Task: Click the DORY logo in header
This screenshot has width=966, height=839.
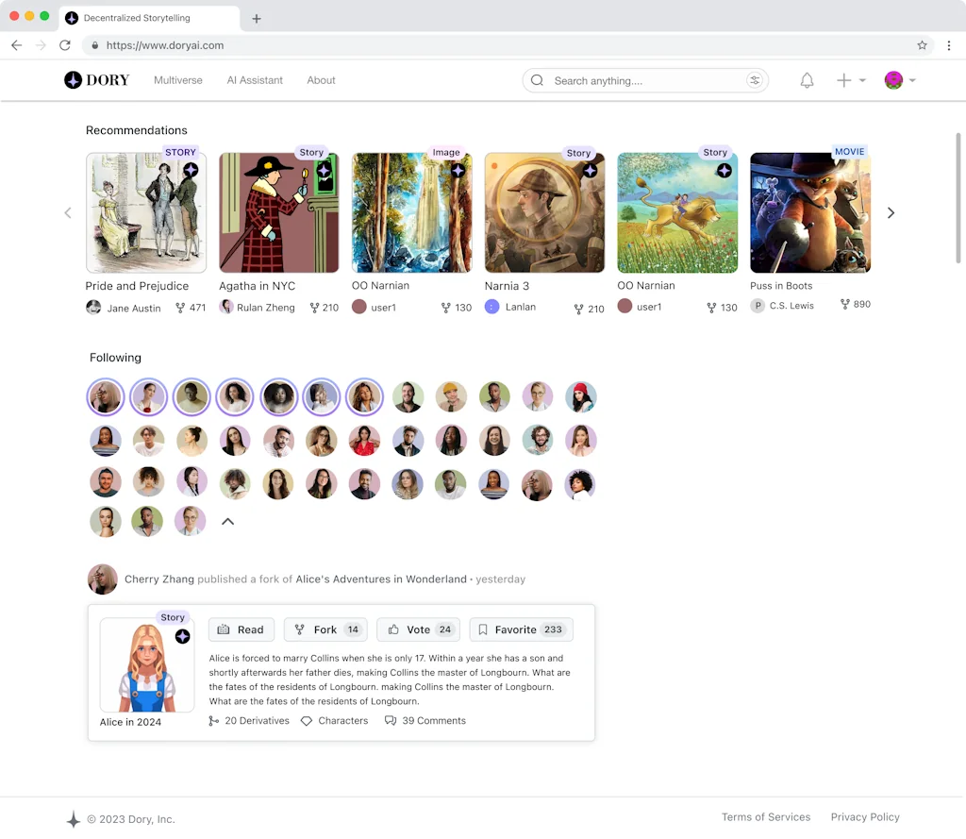Action: click(97, 80)
